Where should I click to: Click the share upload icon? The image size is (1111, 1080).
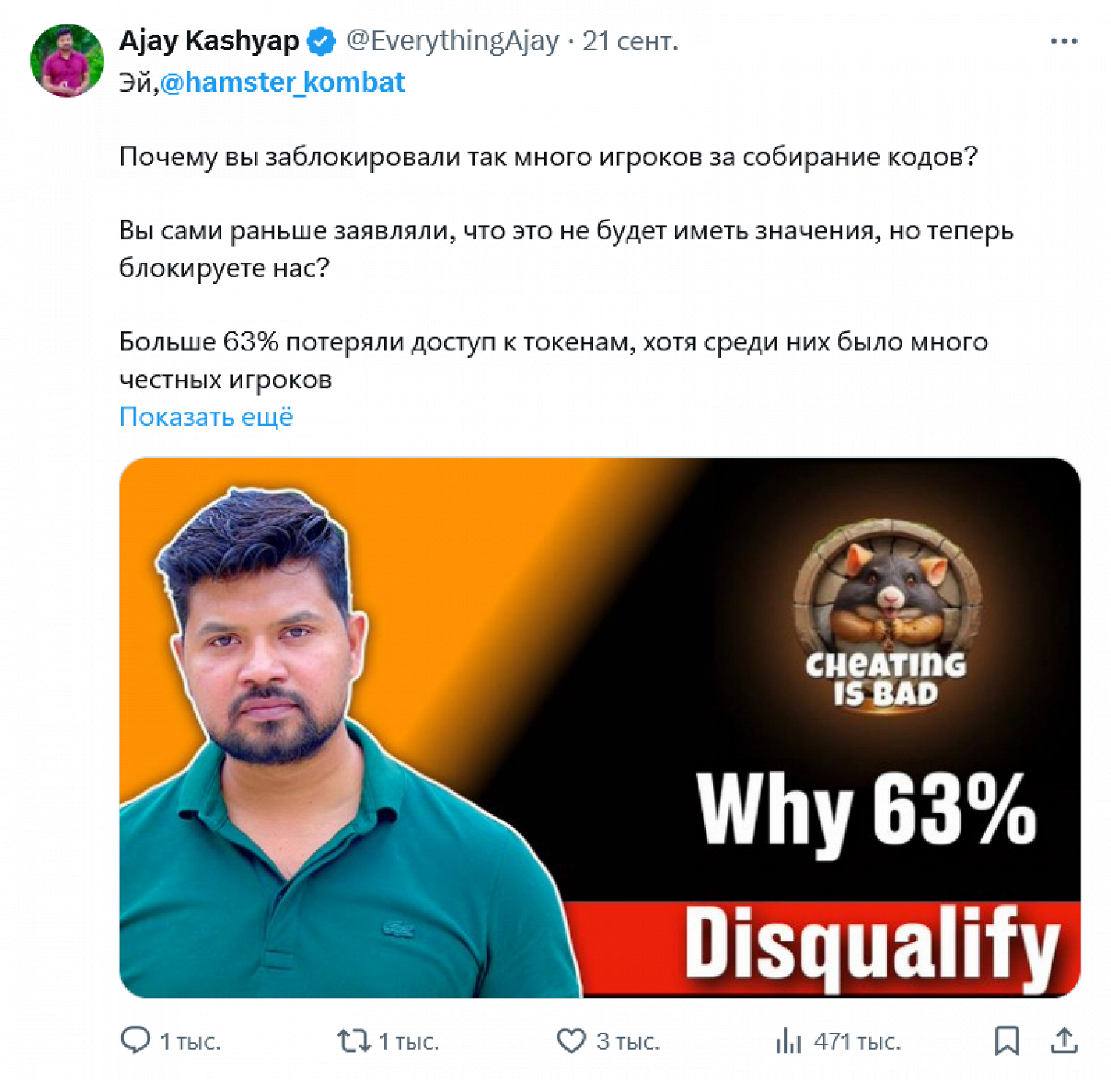[x=1064, y=1041]
